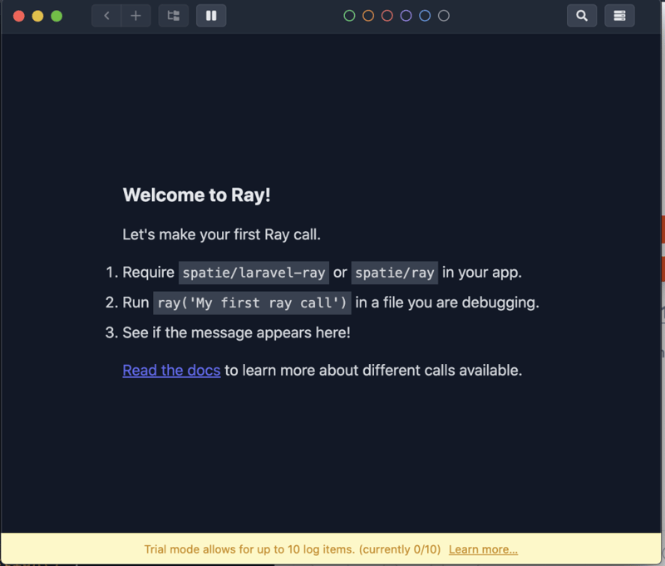Maximize the window with green button
Viewport: 665px width, 566px height.
(x=57, y=16)
